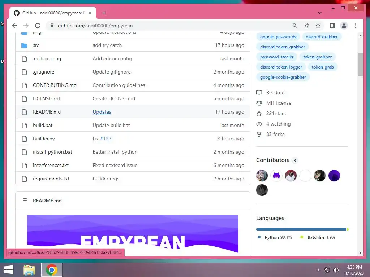
Task: Open interferences.txt file
Action: (x=51, y=165)
